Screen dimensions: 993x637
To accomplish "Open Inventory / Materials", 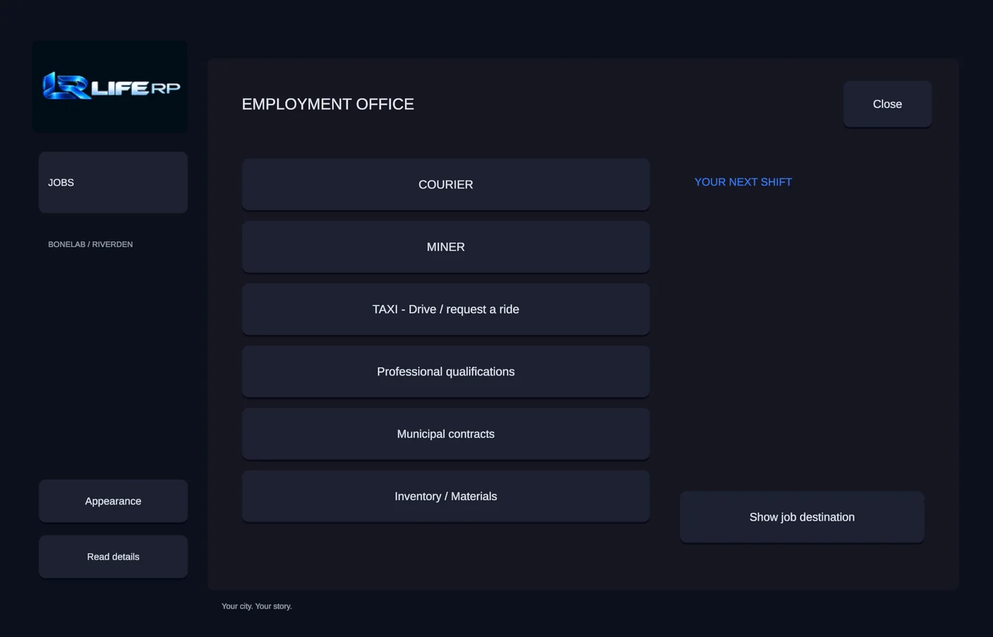I will click(445, 497).
